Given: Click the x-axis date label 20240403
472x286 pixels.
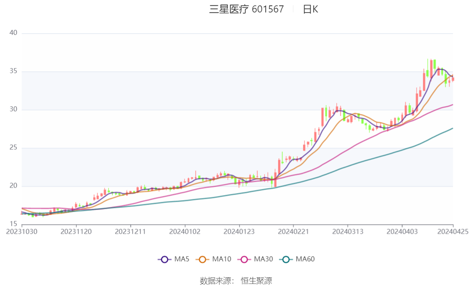Looking at the screenshot, I should click(x=402, y=232).
